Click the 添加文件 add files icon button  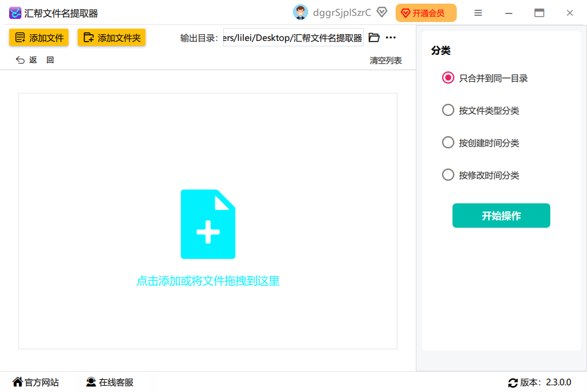pyautogui.click(x=20, y=37)
